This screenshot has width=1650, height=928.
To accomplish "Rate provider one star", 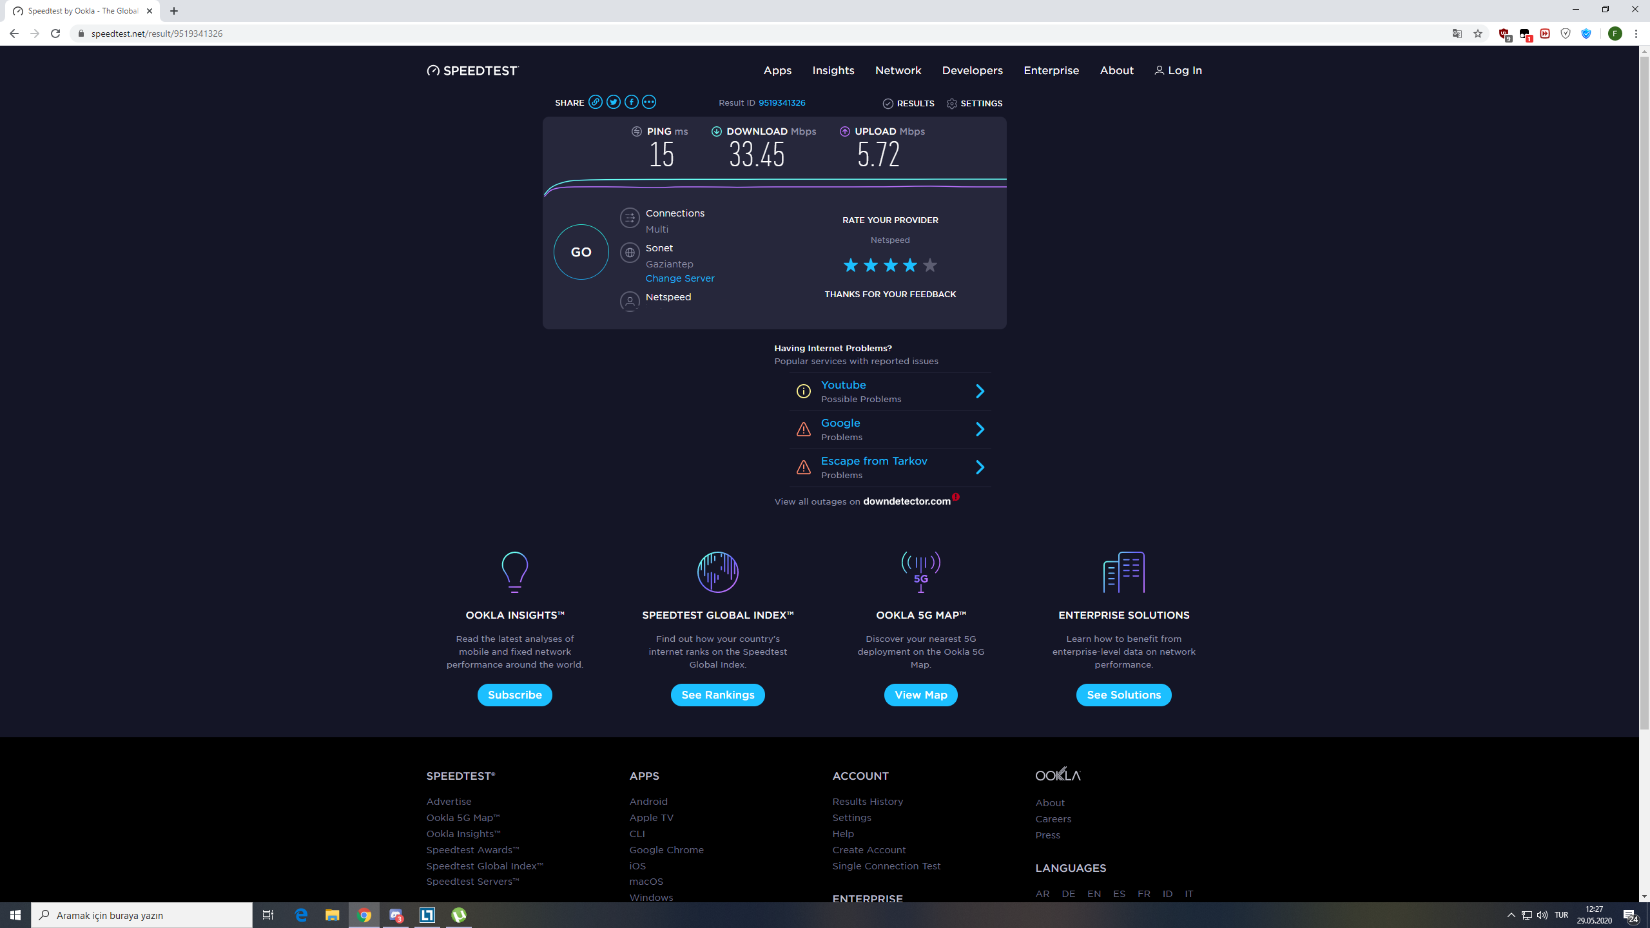I will click(851, 265).
